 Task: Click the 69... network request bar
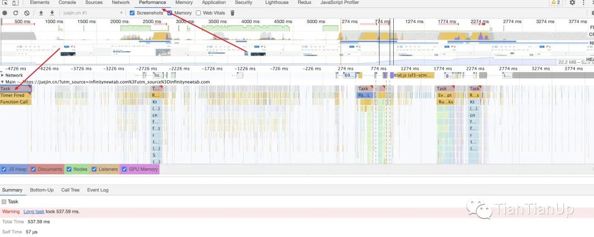pos(349,75)
